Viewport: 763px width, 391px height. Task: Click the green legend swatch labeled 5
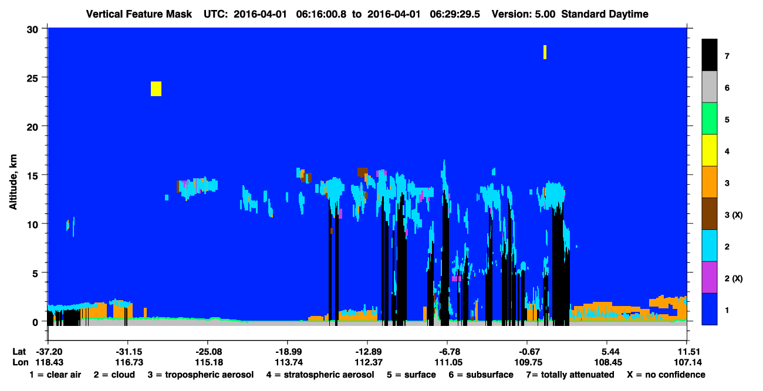[710, 119]
